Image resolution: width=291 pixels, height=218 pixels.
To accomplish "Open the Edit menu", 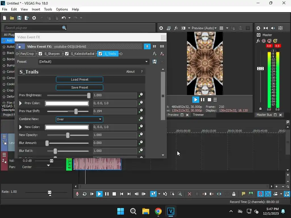I will (14, 9).
